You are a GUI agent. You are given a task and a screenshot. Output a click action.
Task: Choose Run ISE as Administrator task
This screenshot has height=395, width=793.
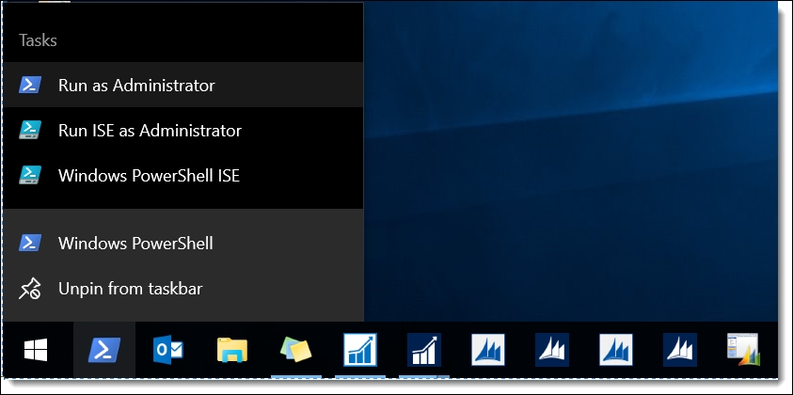click(183, 131)
